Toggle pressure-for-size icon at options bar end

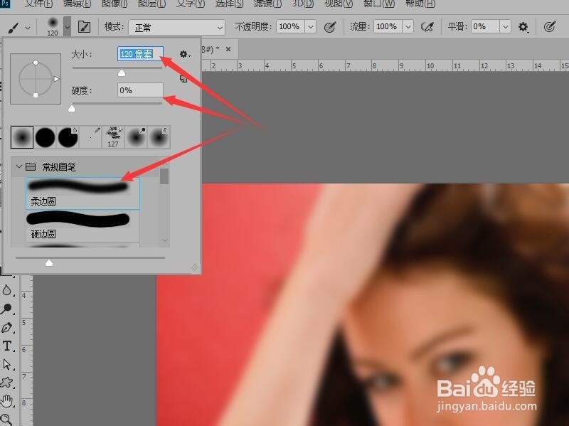(550, 27)
